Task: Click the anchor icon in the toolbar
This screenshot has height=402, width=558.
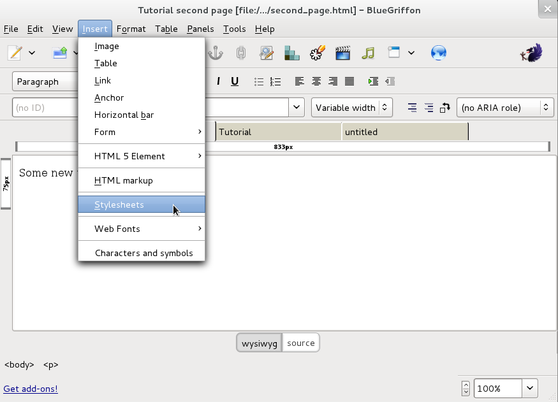Action: 216,53
